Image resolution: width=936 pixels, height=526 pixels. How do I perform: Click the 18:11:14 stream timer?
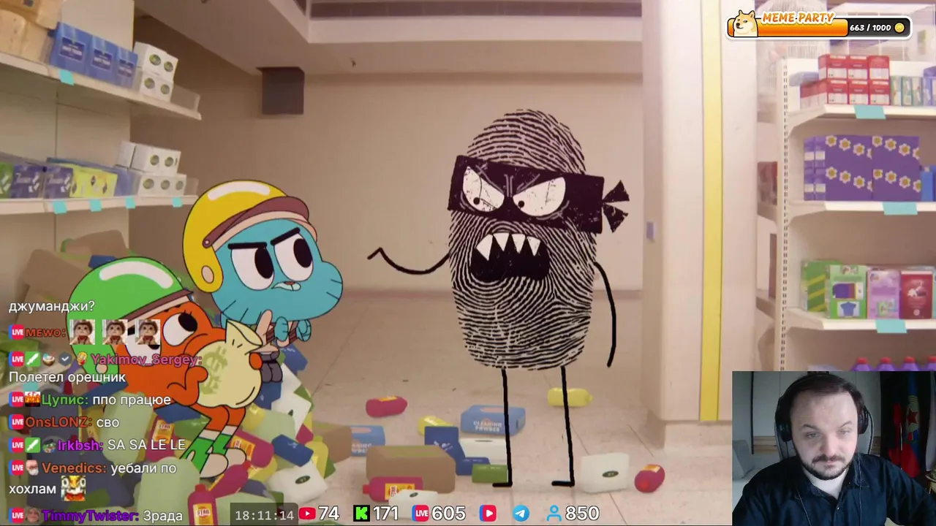click(x=265, y=515)
